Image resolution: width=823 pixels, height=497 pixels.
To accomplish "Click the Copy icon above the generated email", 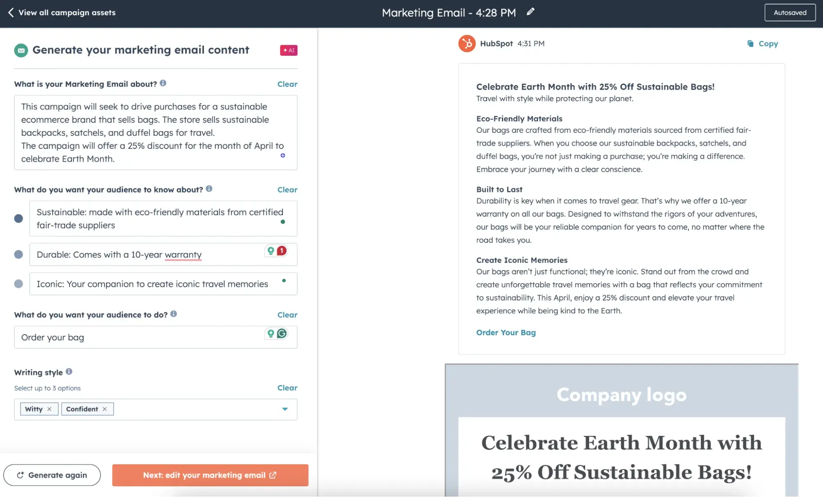I will coord(751,44).
